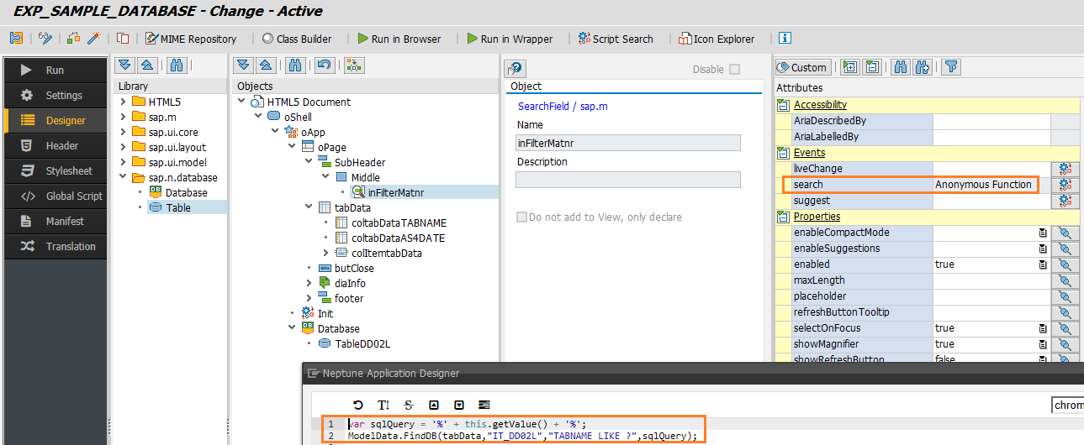Click value help icon for enabled property
Screen dimensions: 1084x445
(x=1043, y=264)
